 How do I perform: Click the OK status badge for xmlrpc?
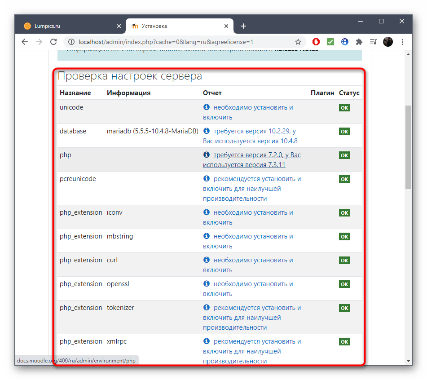coord(344,341)
